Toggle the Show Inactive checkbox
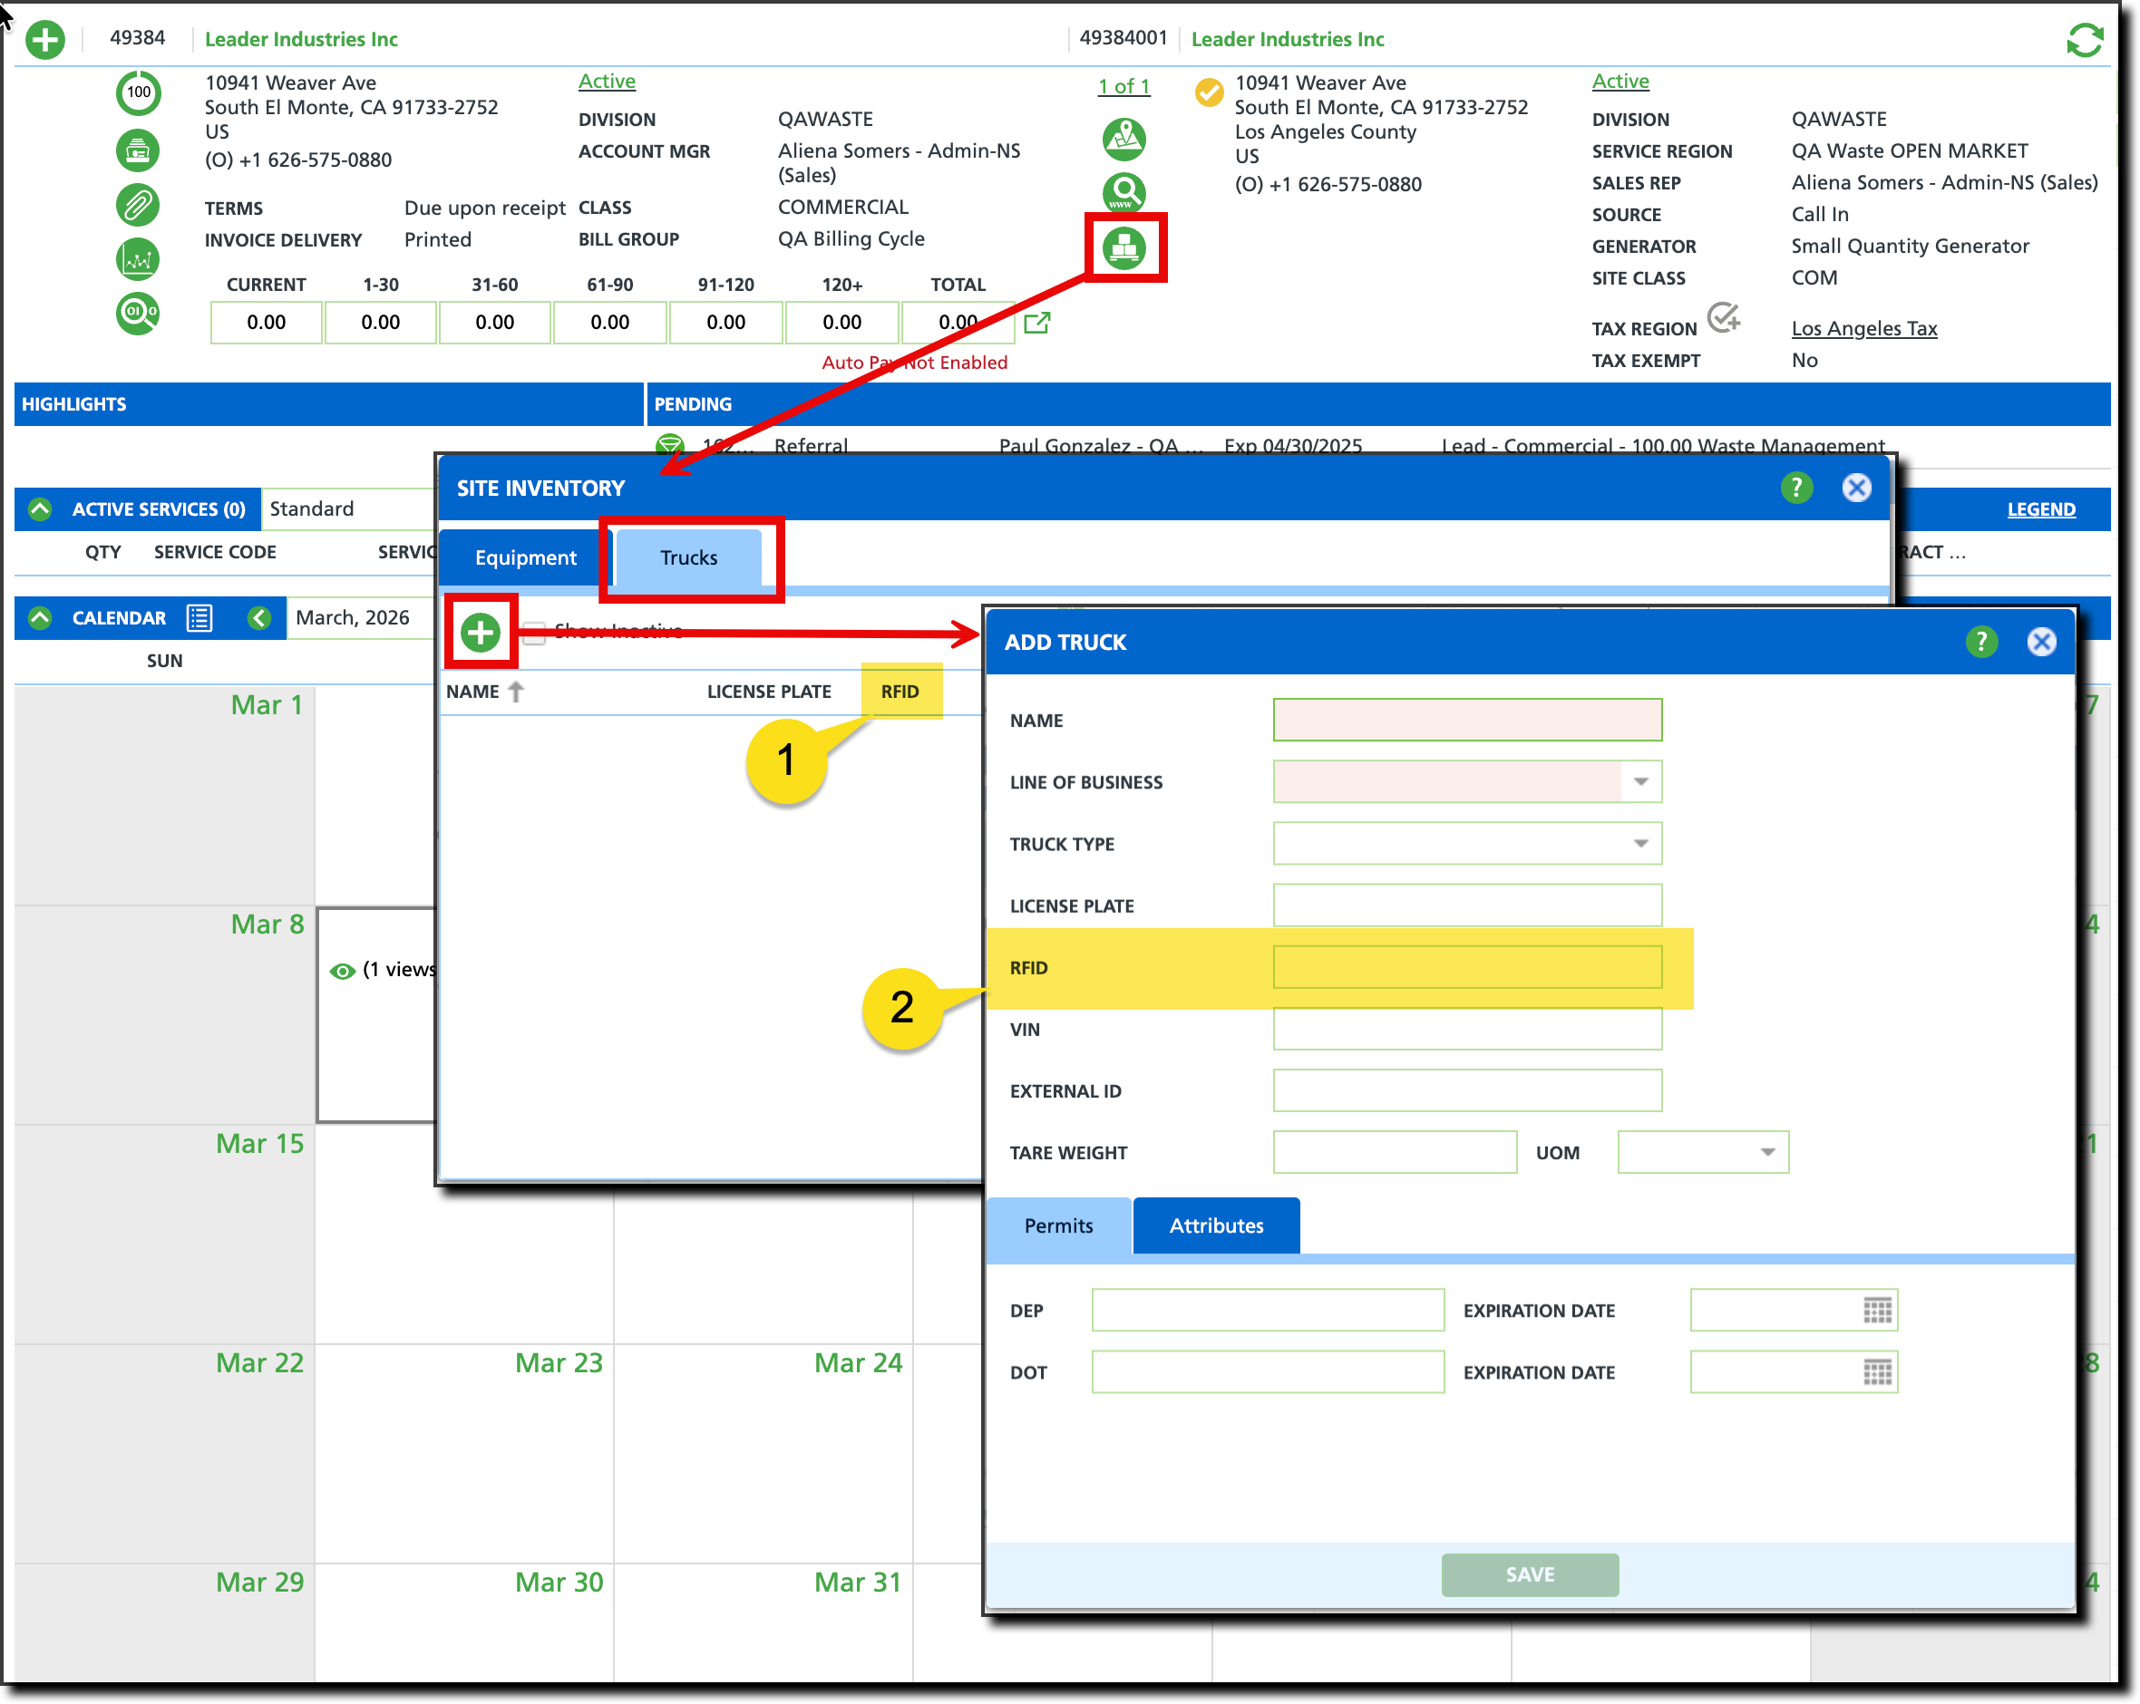This screenshot has width=2140, height=1704. click(535, 632)
